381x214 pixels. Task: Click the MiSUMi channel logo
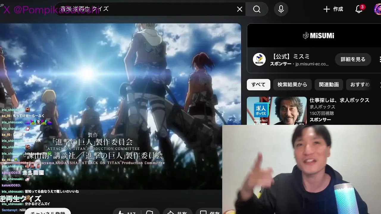[x=259, y=59]
